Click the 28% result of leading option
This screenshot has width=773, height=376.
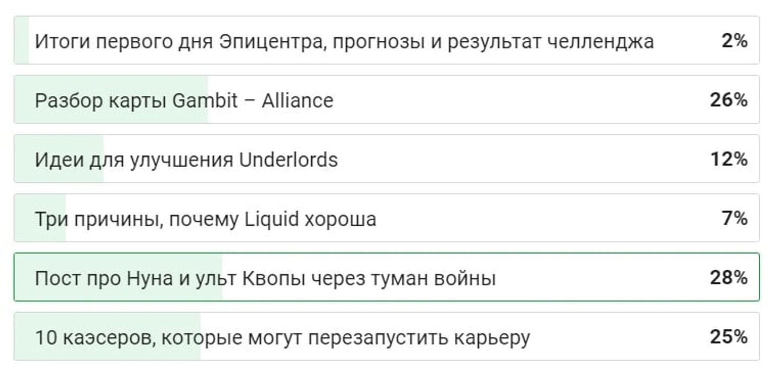coord(729,278)
